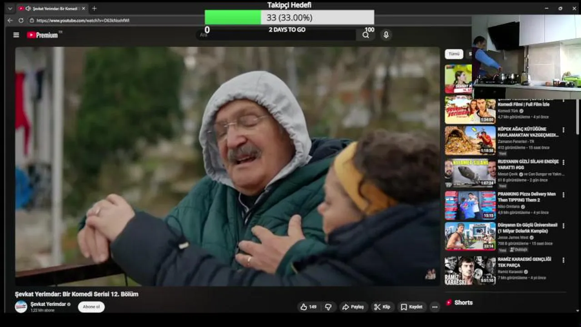Viewport: 581px width, 327px height.
Task: Click the browser address bar URL
Action: point(83,20)
